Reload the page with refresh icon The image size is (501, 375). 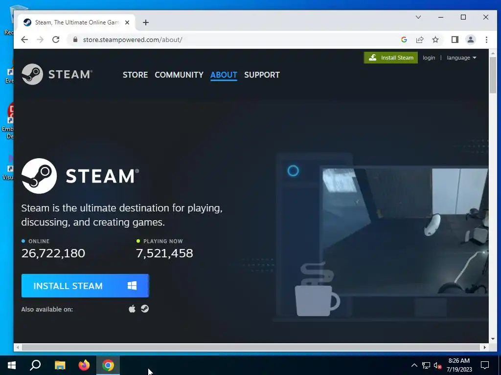(x=56, y=40)
